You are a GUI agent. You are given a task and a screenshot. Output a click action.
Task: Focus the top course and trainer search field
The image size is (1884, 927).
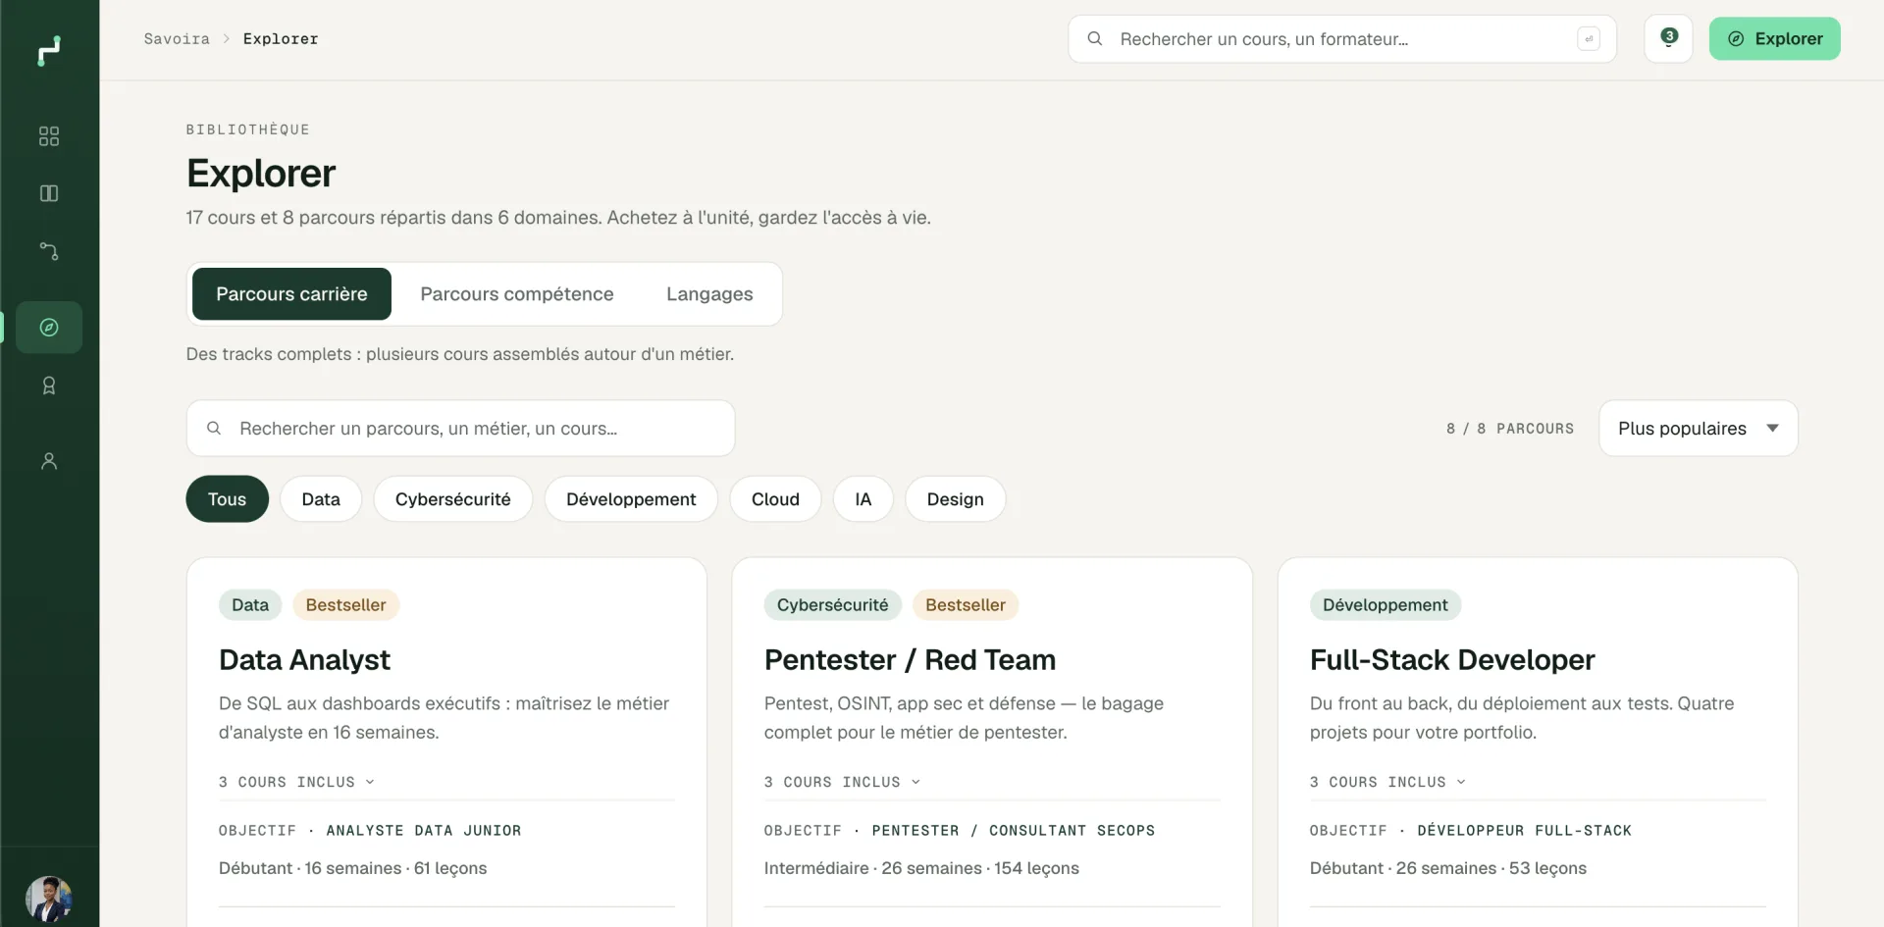click(1341, 39)
